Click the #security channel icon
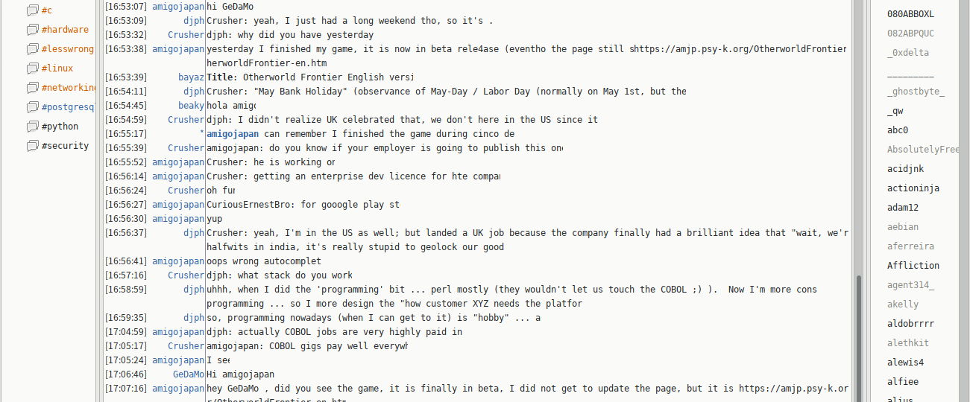970x402 pixels. 32,146
